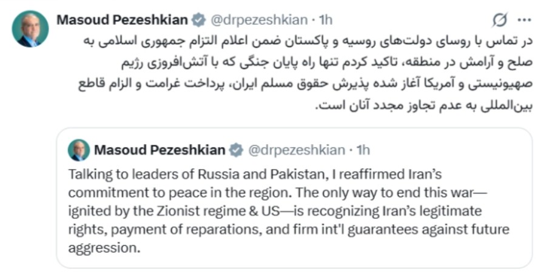Open the main post author's profile picture
541x280 pixels.
click(x=30, y=28)
